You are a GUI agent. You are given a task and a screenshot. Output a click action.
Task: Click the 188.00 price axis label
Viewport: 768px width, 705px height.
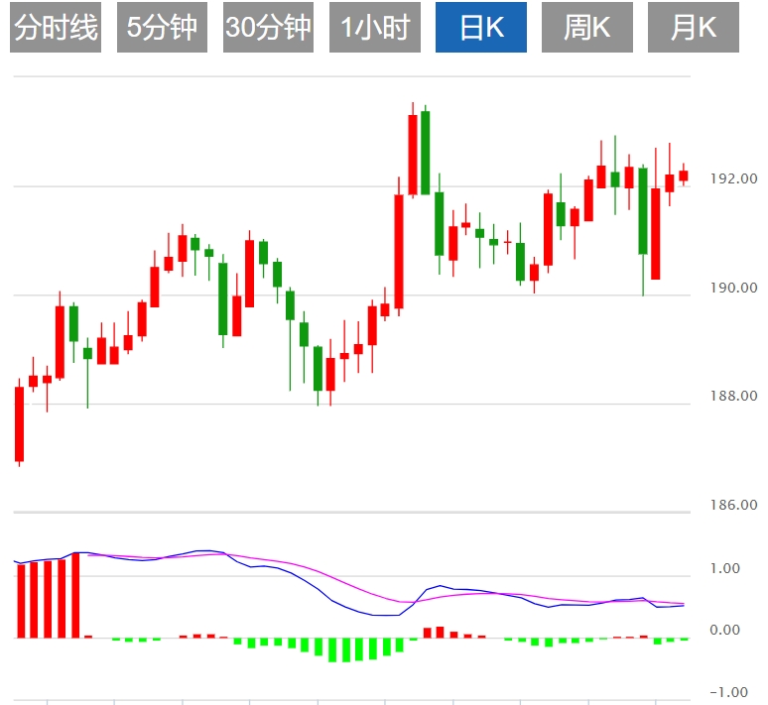(x=733, y=396)
